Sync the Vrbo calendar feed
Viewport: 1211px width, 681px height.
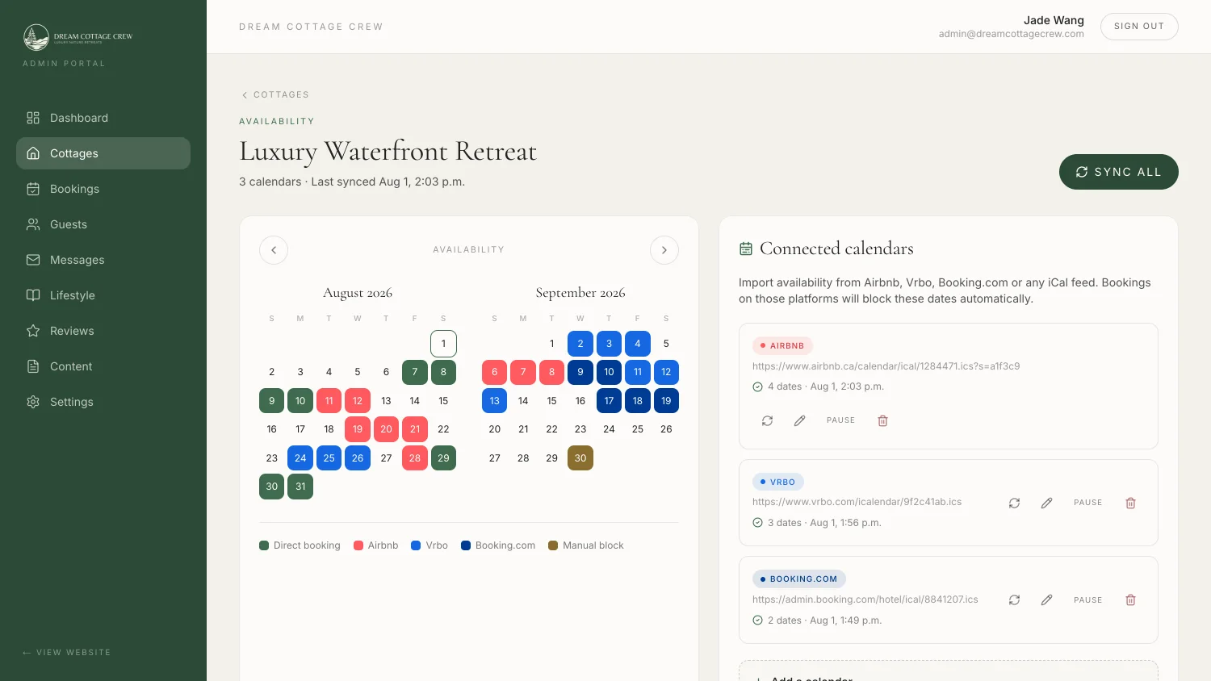[x=1014, y=503]
